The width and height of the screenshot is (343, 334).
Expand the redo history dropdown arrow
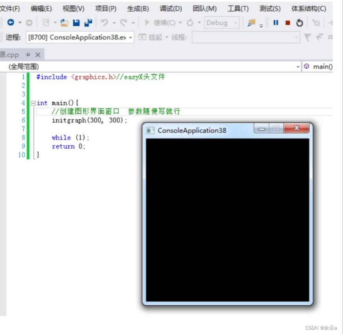pos(133,23)
